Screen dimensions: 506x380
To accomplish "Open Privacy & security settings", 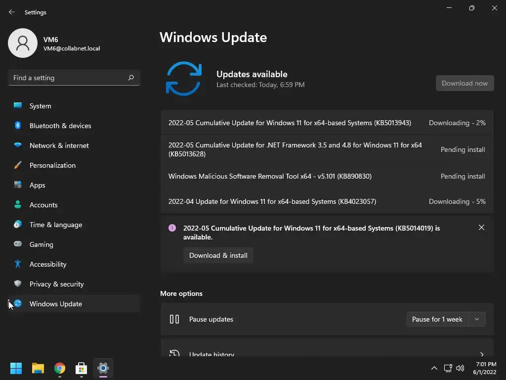I will pos(74,284).
